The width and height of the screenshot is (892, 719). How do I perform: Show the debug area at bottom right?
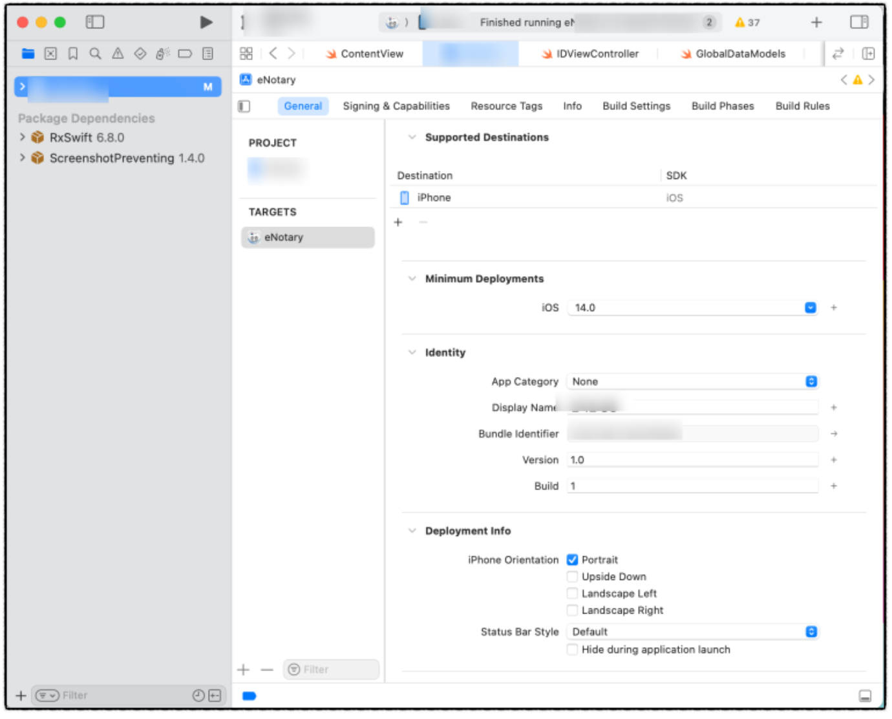pos(865,696)
